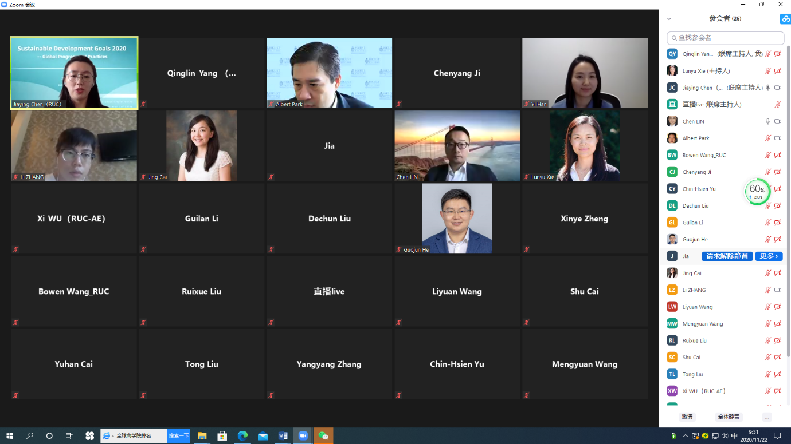Screen dimensions: 791x444
Task: Open the 更多 dropdown for Jia
Action: [x=769, y=256]
